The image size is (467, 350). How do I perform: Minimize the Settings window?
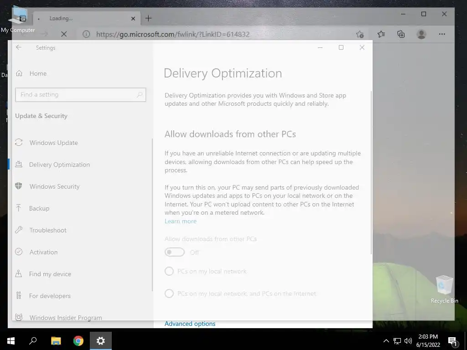(320, 47)
